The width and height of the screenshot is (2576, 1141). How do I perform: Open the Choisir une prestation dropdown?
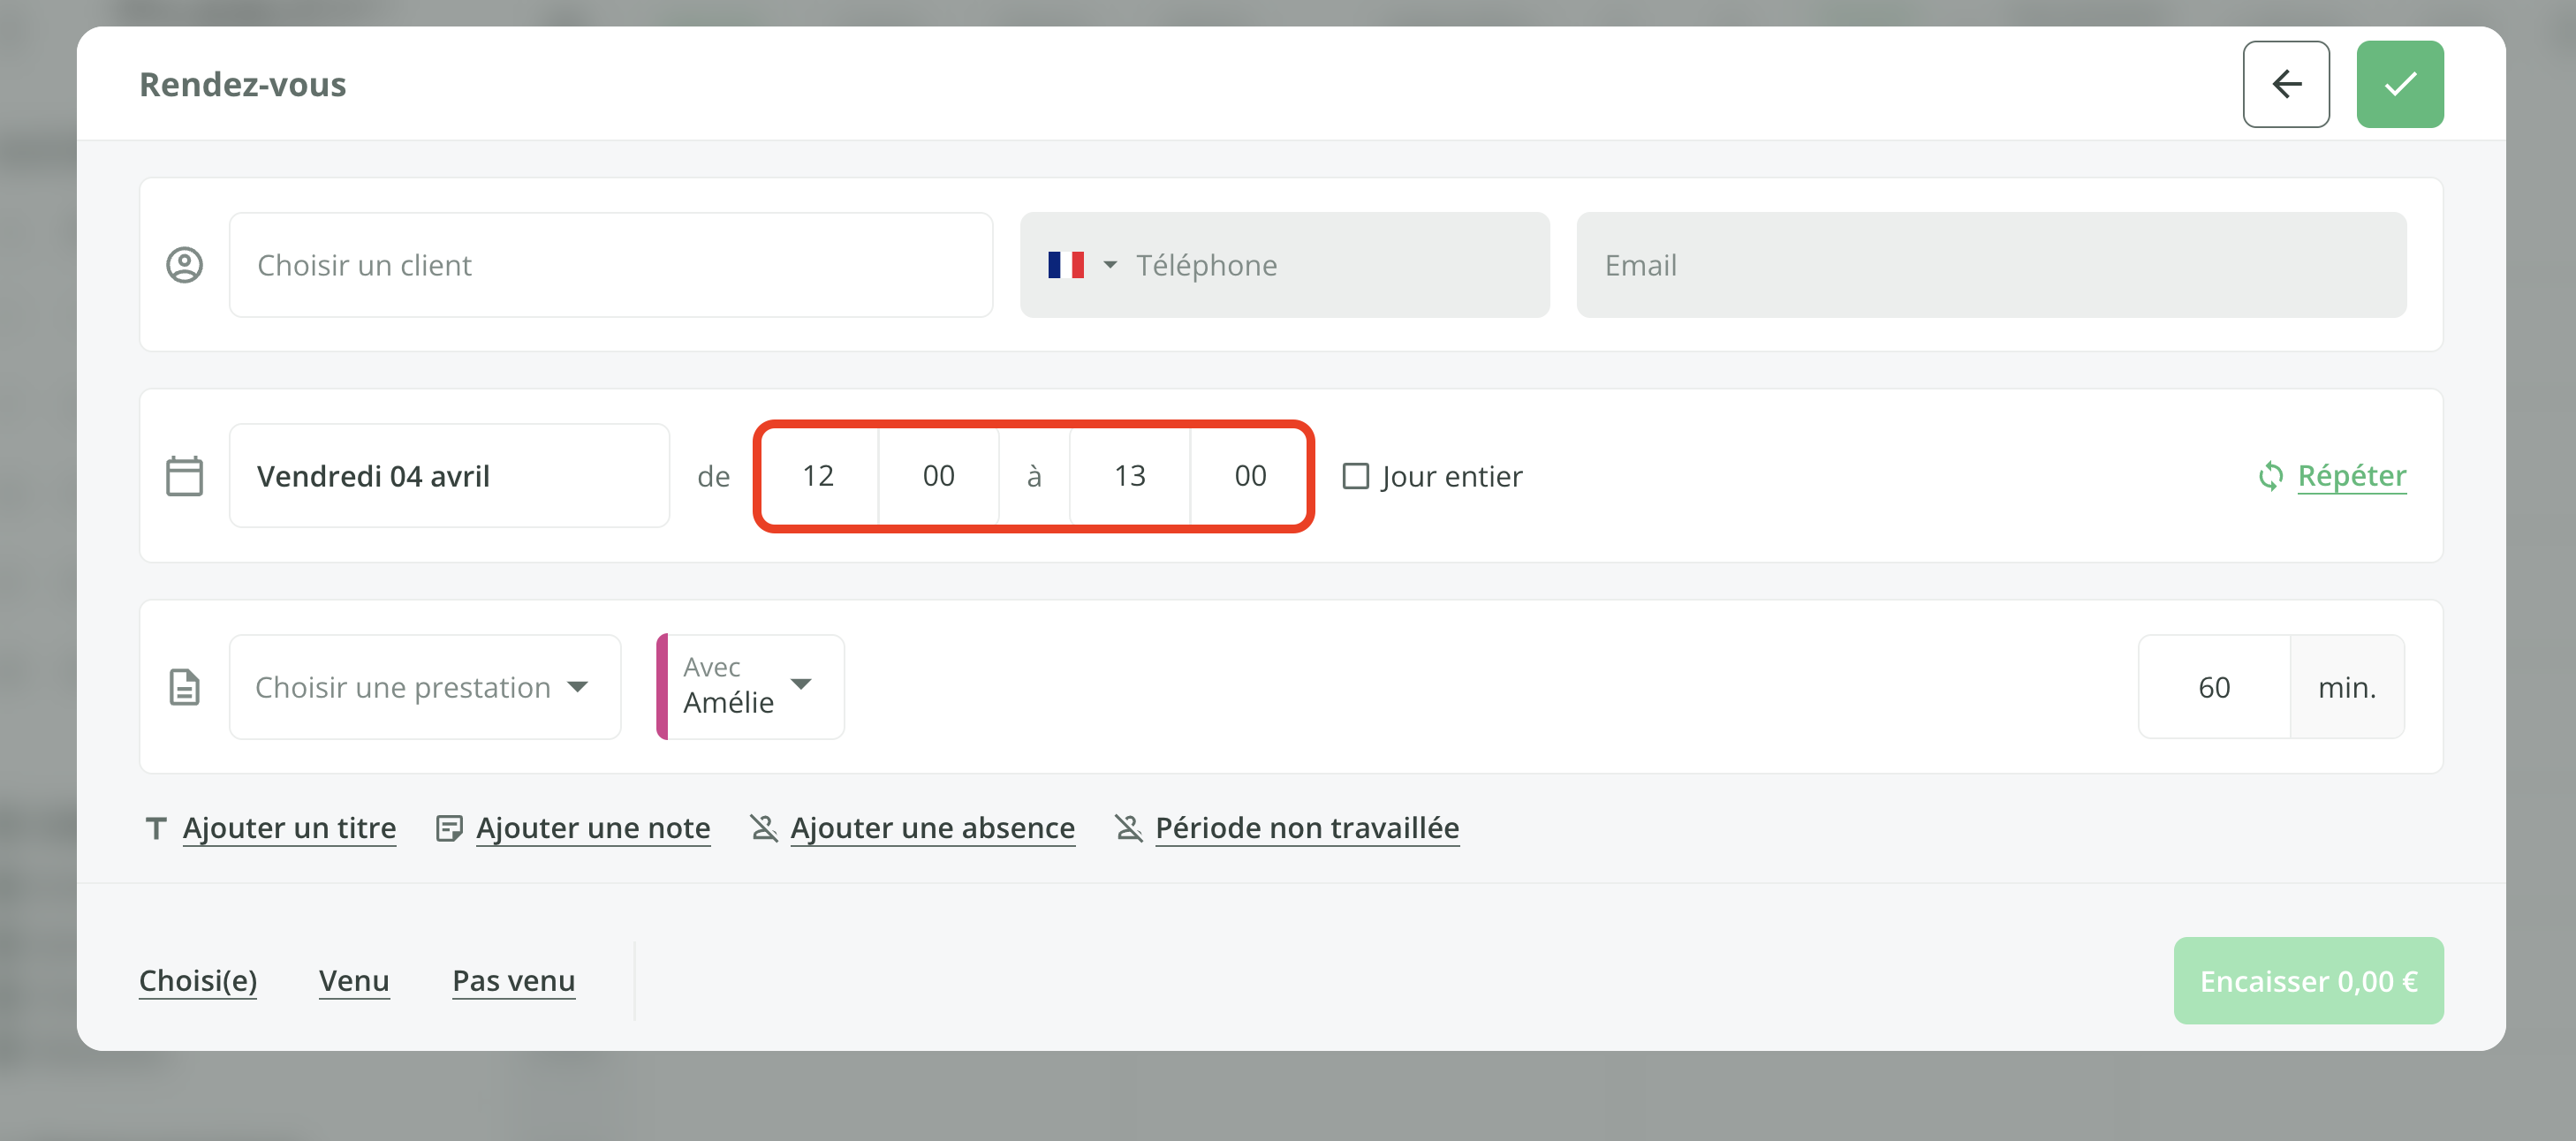click(424, 687)
